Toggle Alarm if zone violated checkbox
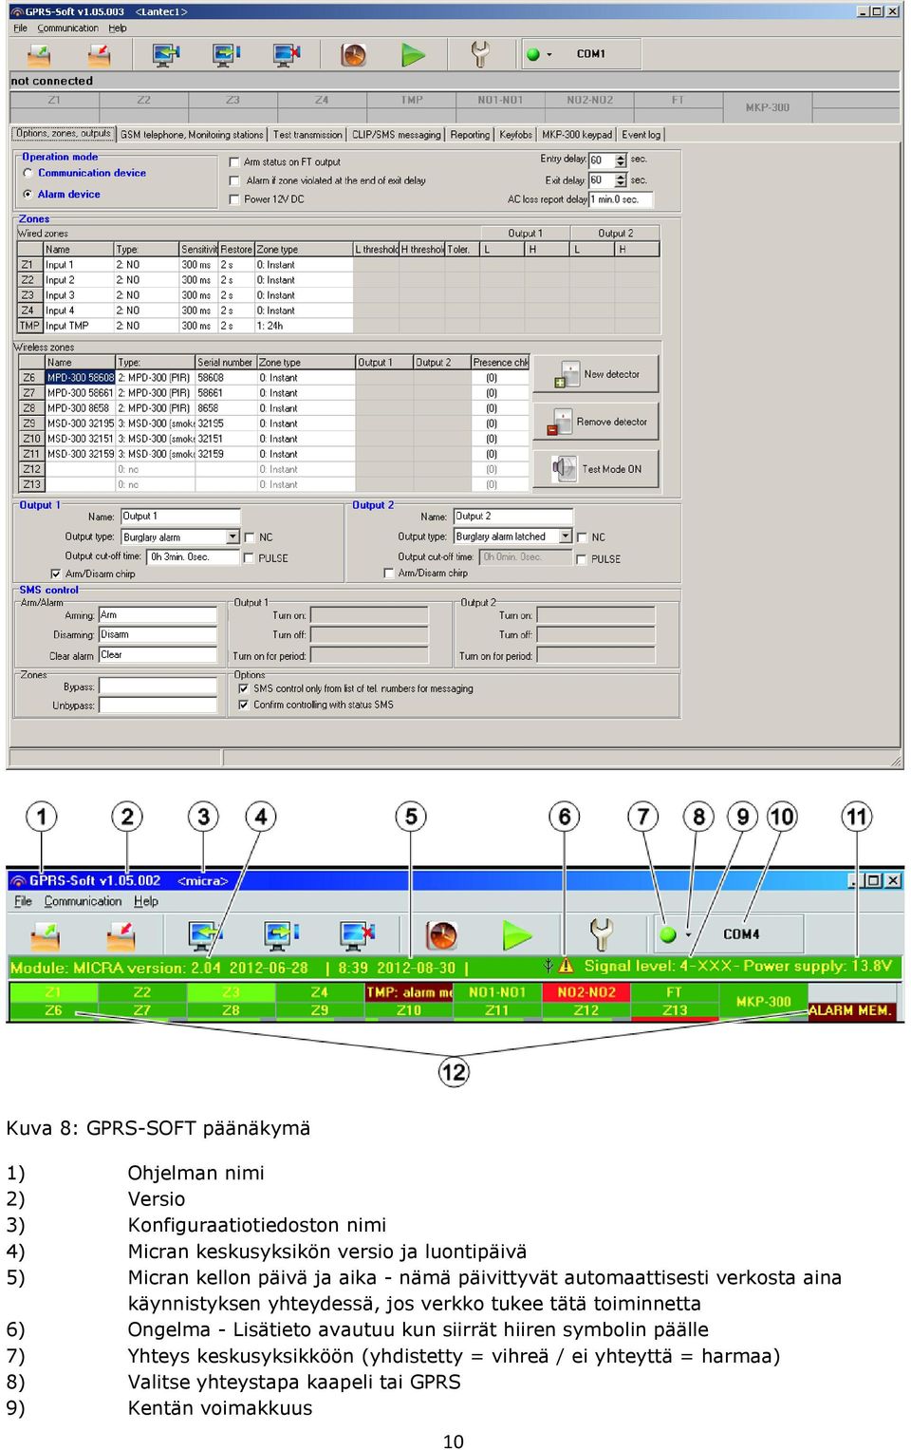 tap(234, 180)
